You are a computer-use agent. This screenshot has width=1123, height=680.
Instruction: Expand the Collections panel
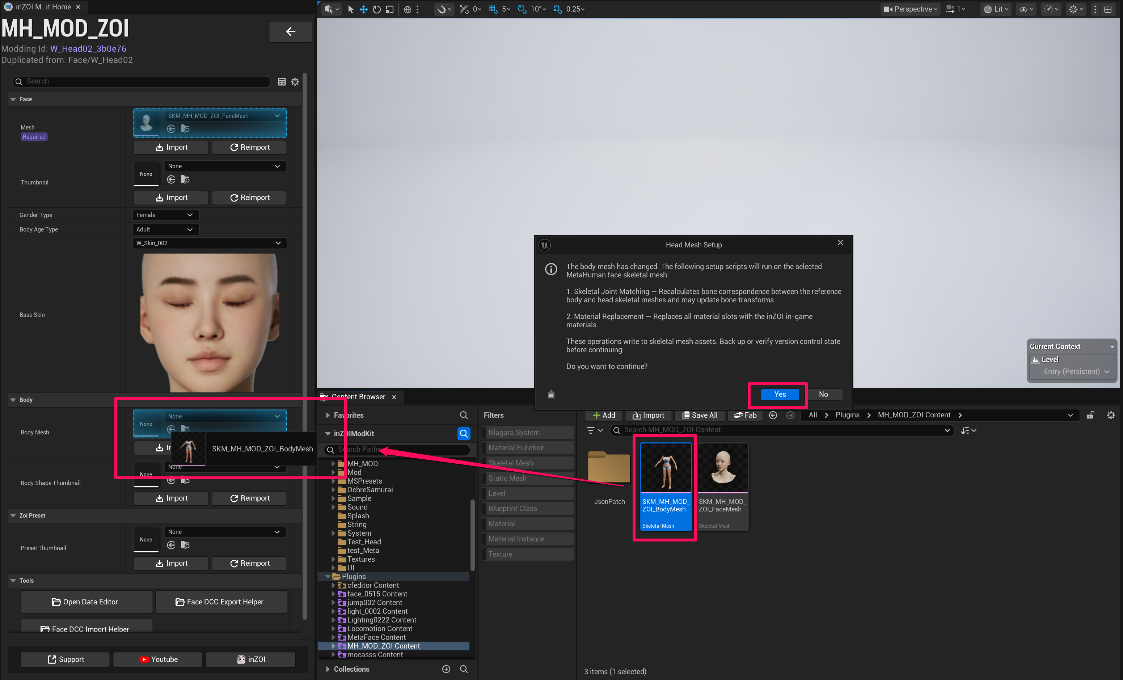coord(328,669)
